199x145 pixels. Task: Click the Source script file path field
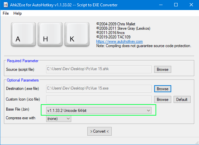pos(99,69)
